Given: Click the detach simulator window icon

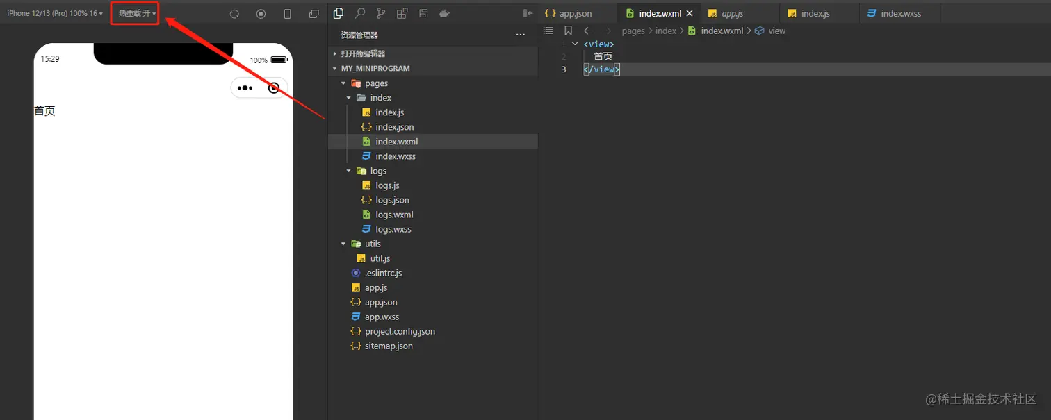Looking at the screenshot, I should click(314, 14).
